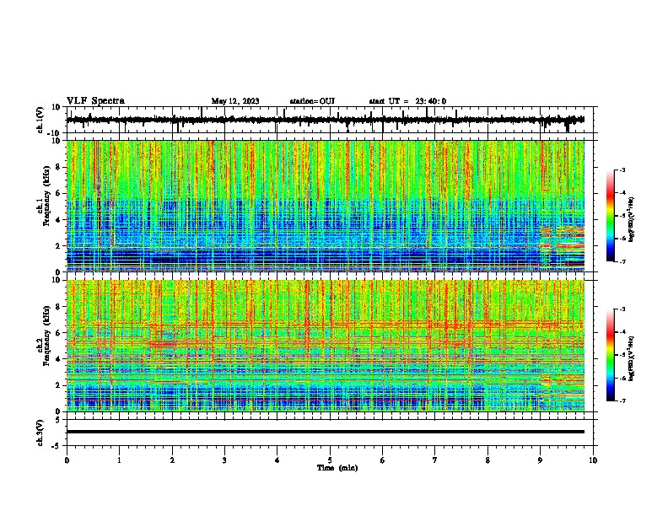Viewport: 668px width, 516px height.
Task: Click the time axis tick label "7"
Action: (x=435, y=460)
